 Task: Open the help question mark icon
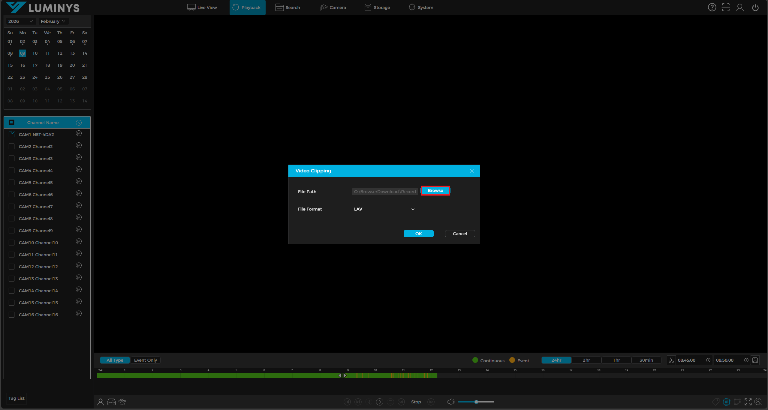tap(712, 8)
